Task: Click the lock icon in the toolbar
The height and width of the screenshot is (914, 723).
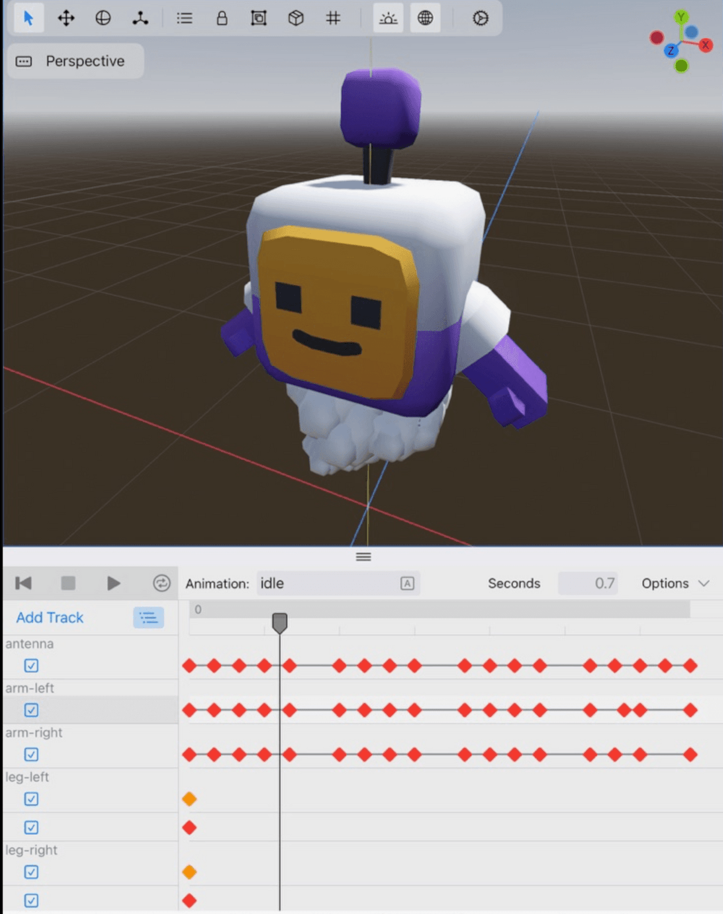Action: click(222, 18)
